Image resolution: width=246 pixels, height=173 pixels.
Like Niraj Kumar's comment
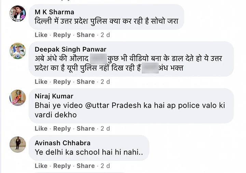point(41,129)
